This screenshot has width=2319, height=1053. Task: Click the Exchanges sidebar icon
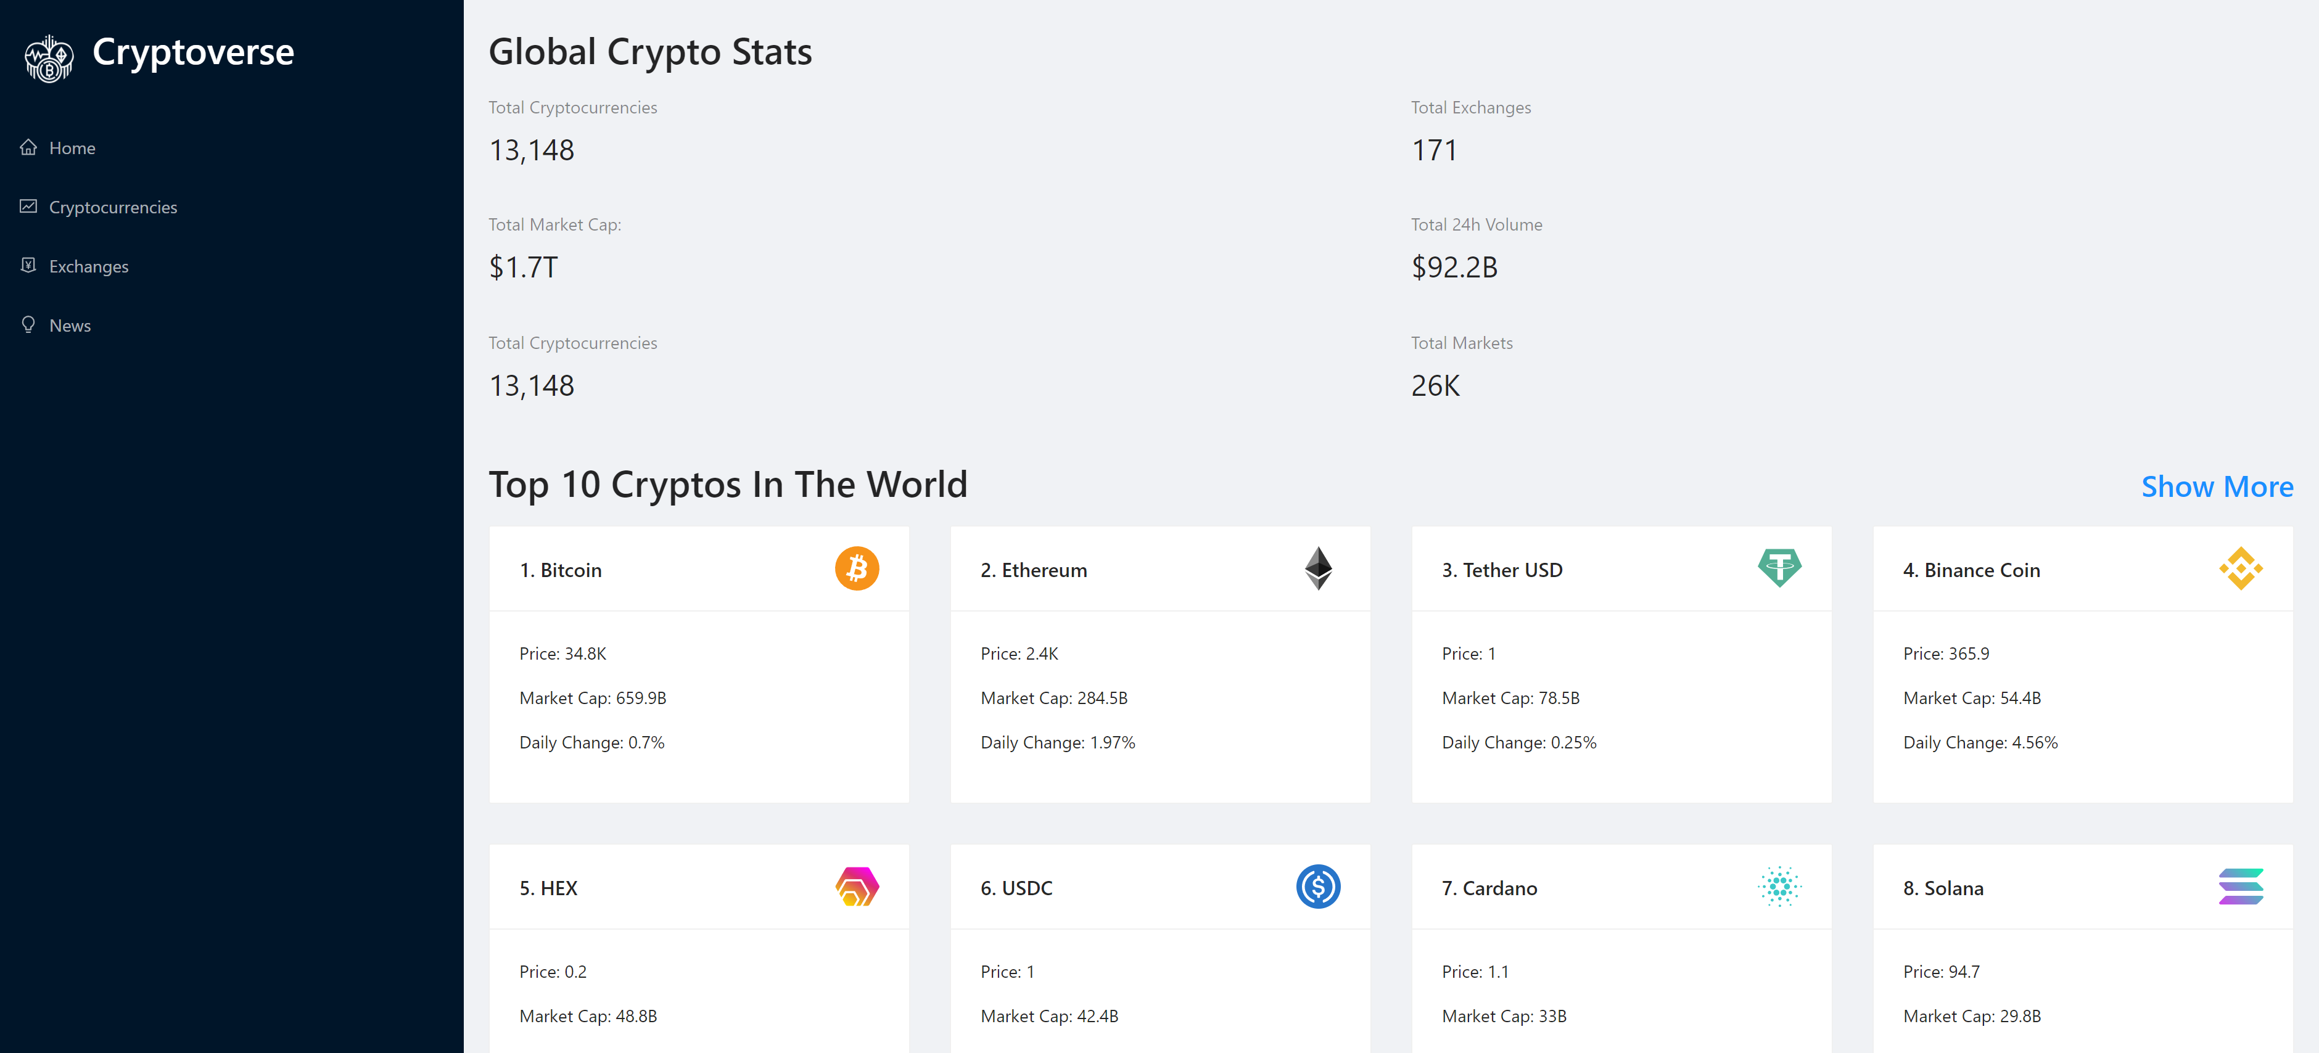29,266
